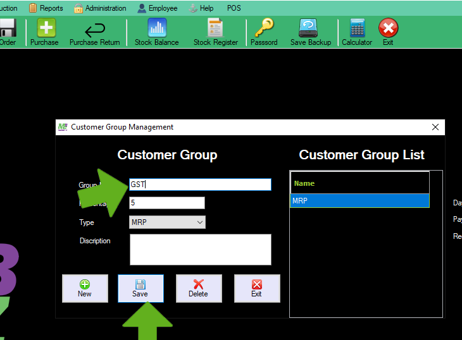This screenshot has height=340, width=462.
Task: Open the POS menu
Action: point(234,8)
